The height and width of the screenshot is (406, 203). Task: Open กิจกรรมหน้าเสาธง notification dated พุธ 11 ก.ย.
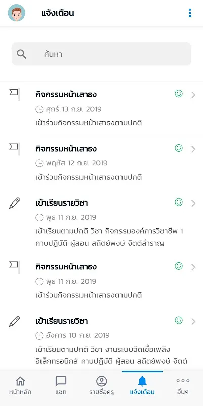point(101,281)
